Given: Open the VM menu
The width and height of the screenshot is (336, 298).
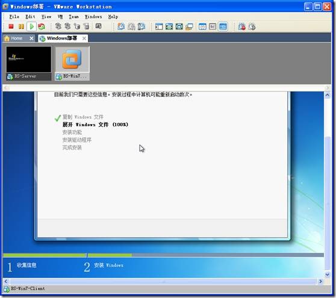Looking at the screenshot, I should click(60, 16).
